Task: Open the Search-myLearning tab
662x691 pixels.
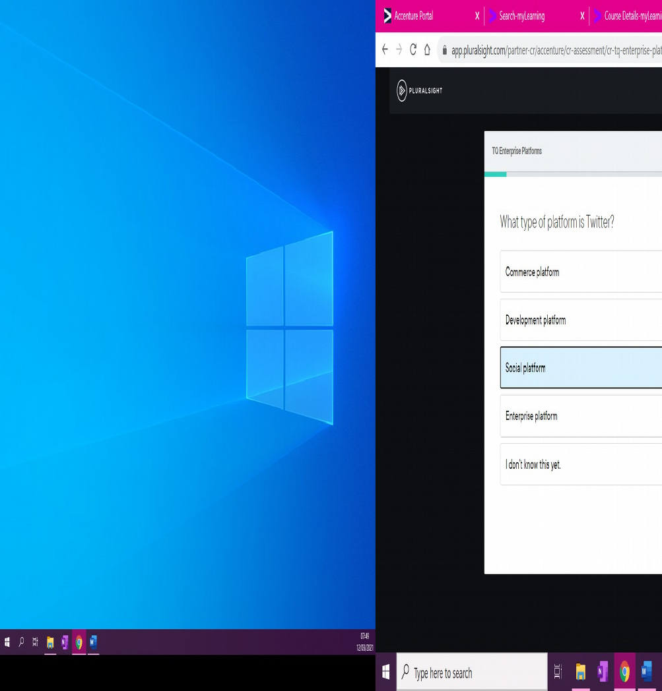Action: [521, 16]
